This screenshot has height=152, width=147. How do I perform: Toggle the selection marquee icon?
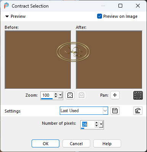tap(138, 95)
